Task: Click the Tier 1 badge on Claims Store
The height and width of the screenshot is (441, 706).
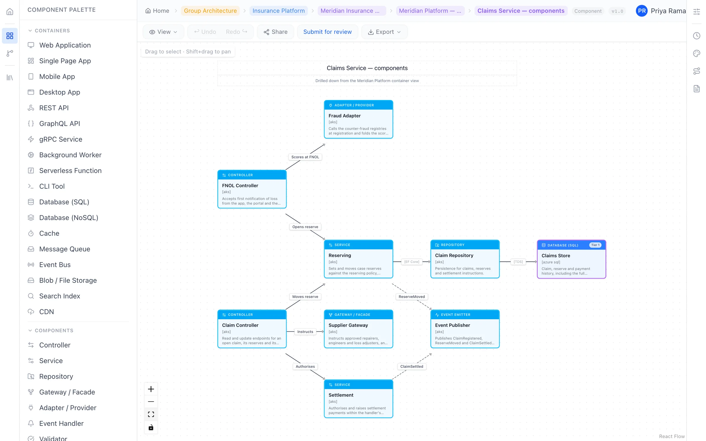Action: click(x=595, y=245)
